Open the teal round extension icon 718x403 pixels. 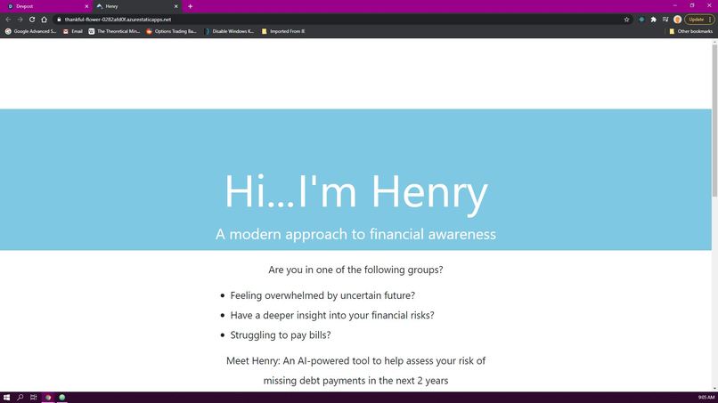click(641, 20)
